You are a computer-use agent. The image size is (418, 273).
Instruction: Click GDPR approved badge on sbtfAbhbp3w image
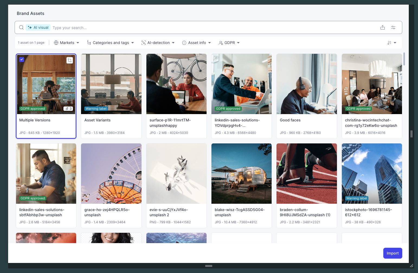pos(33,198)
